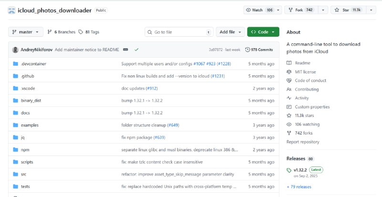Screen dimensions: 382x197
Task: Click the src folder icon
Action: pos(16,174)
